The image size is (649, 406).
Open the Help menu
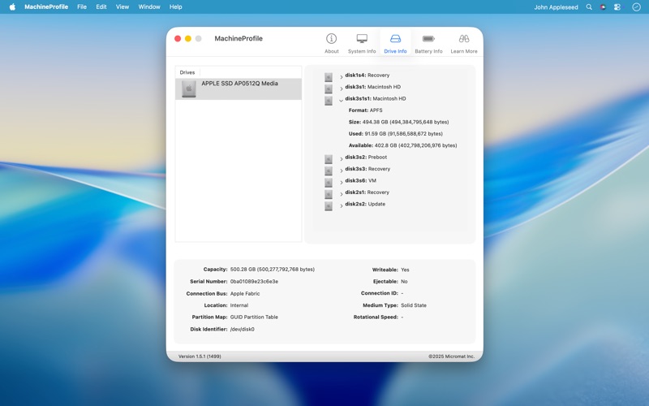tap(175, 7)
